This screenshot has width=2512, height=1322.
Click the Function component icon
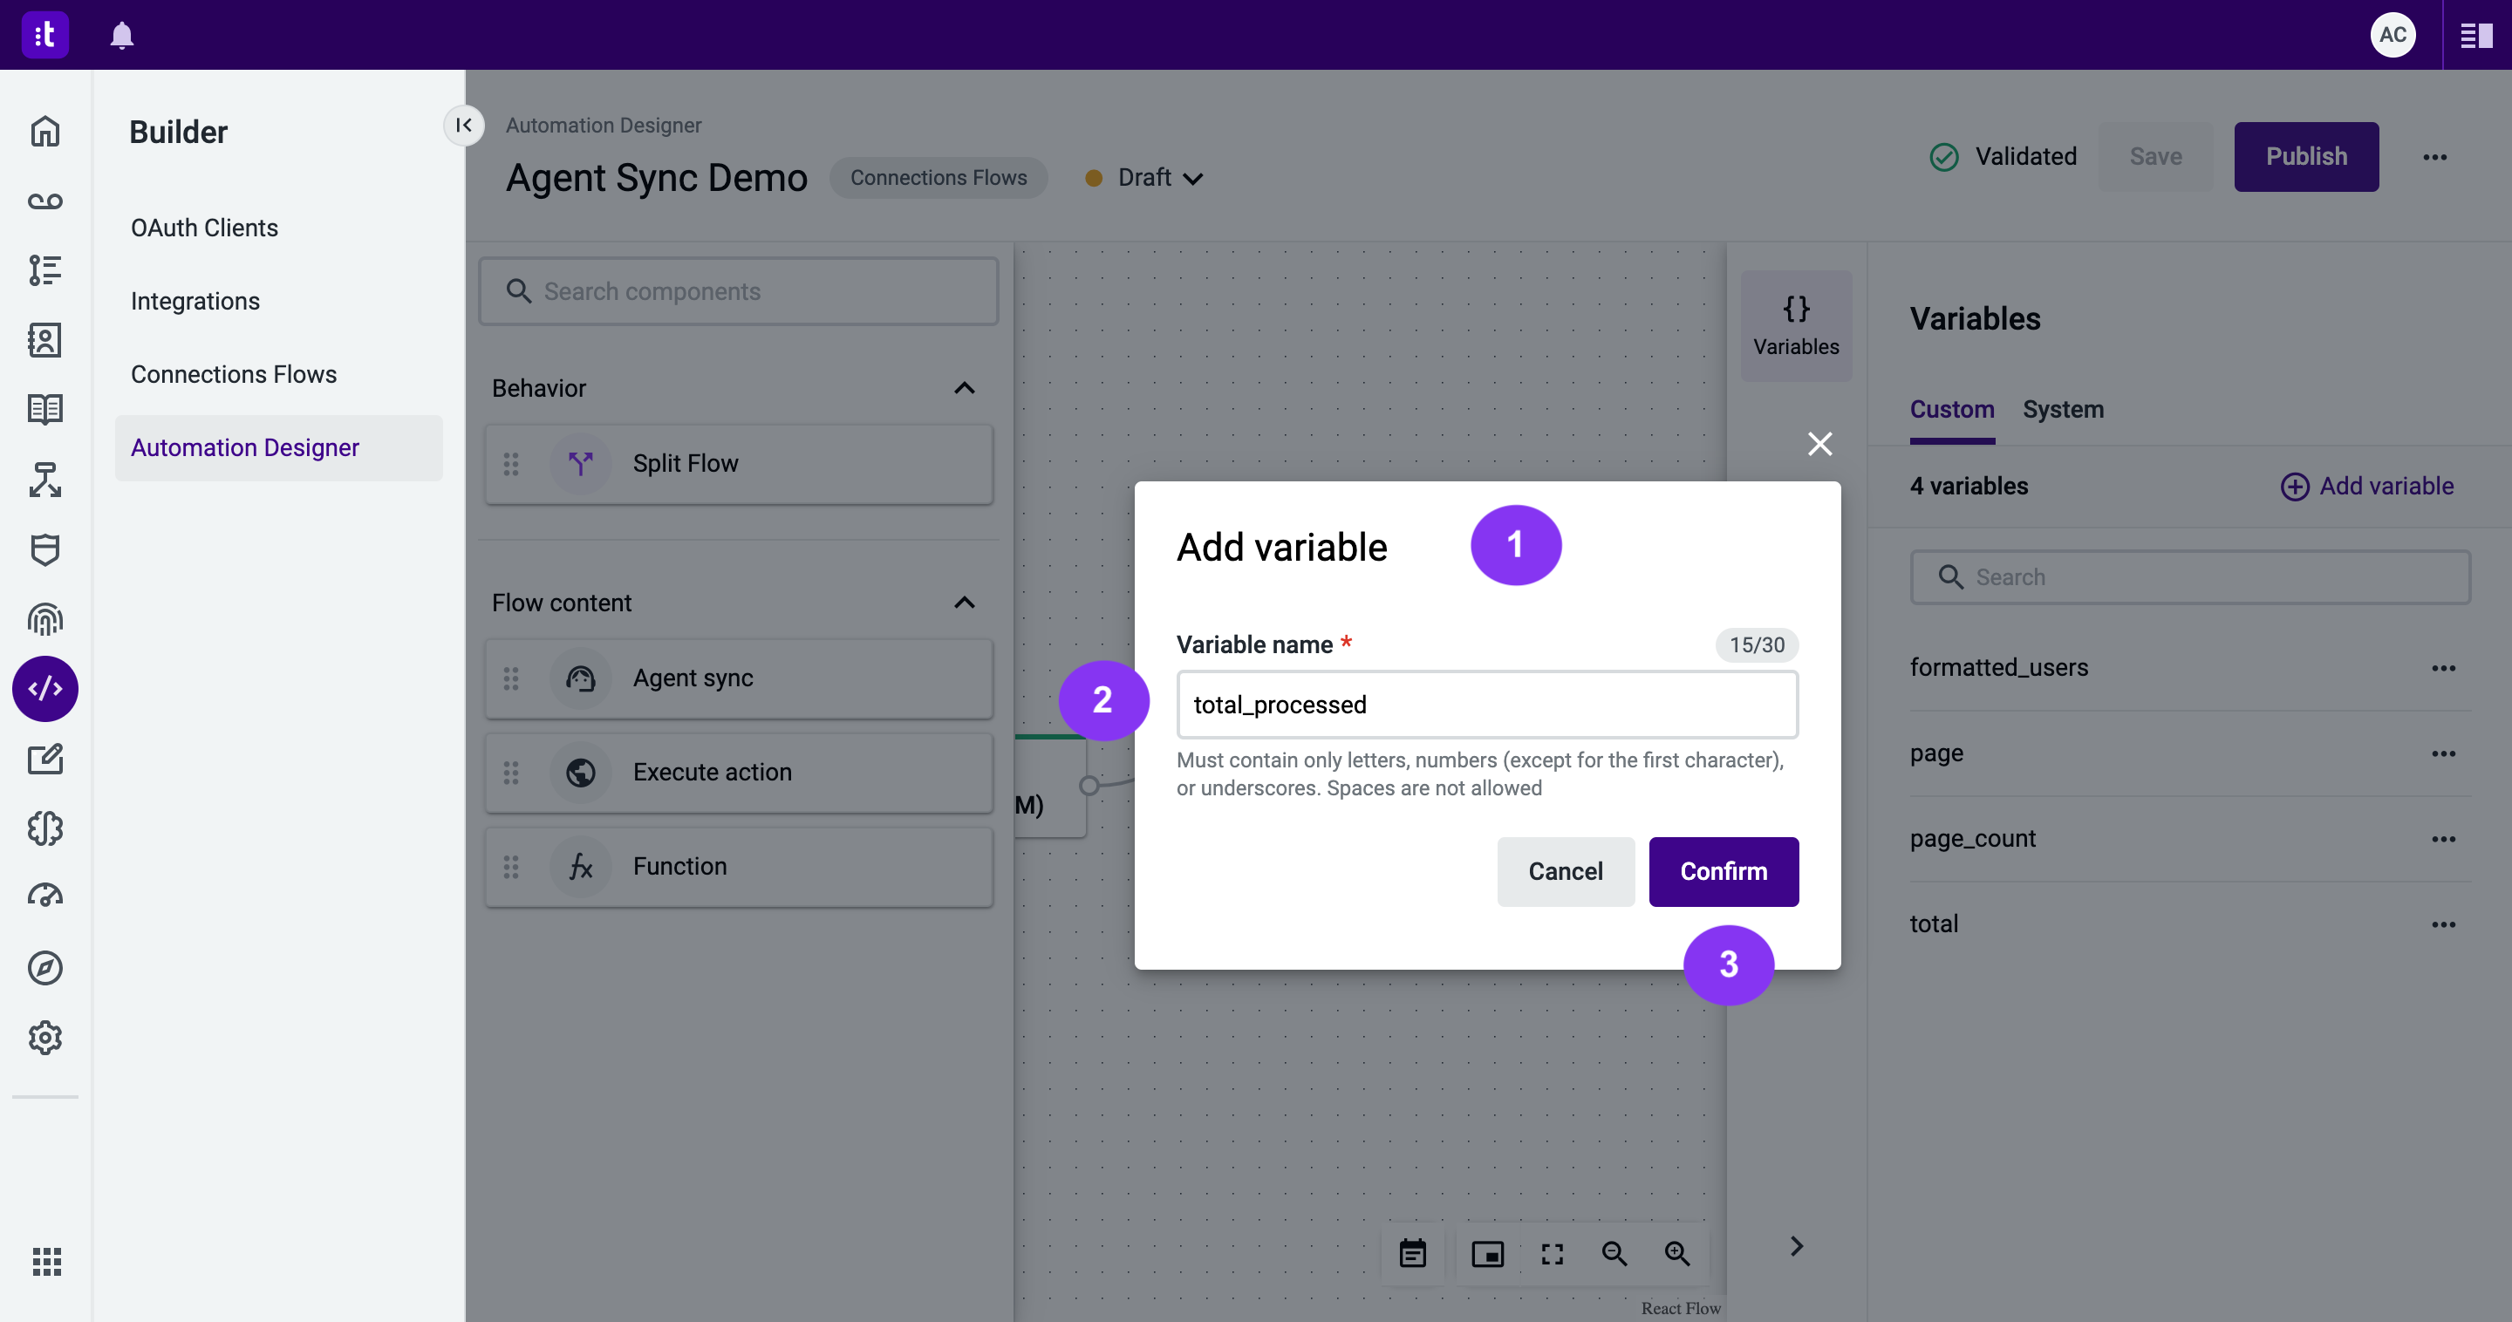click(x=580, y=865)
